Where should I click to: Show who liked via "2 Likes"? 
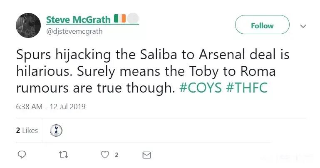pos(27,130)
